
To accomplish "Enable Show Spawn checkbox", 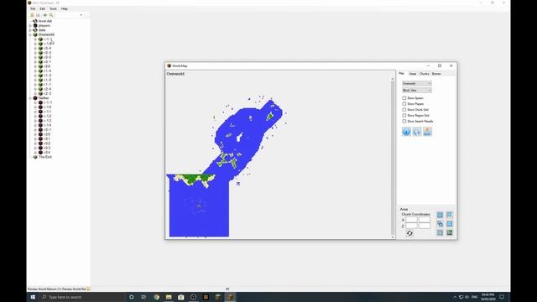I will (x=404, y=98).
